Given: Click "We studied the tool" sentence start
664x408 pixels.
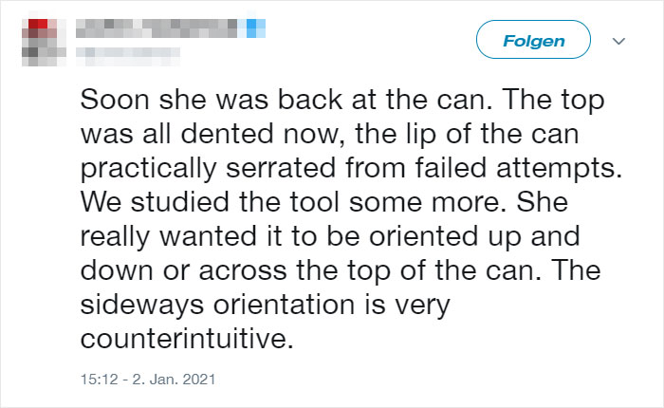Looking at the screenshot, I should (210, 202).
